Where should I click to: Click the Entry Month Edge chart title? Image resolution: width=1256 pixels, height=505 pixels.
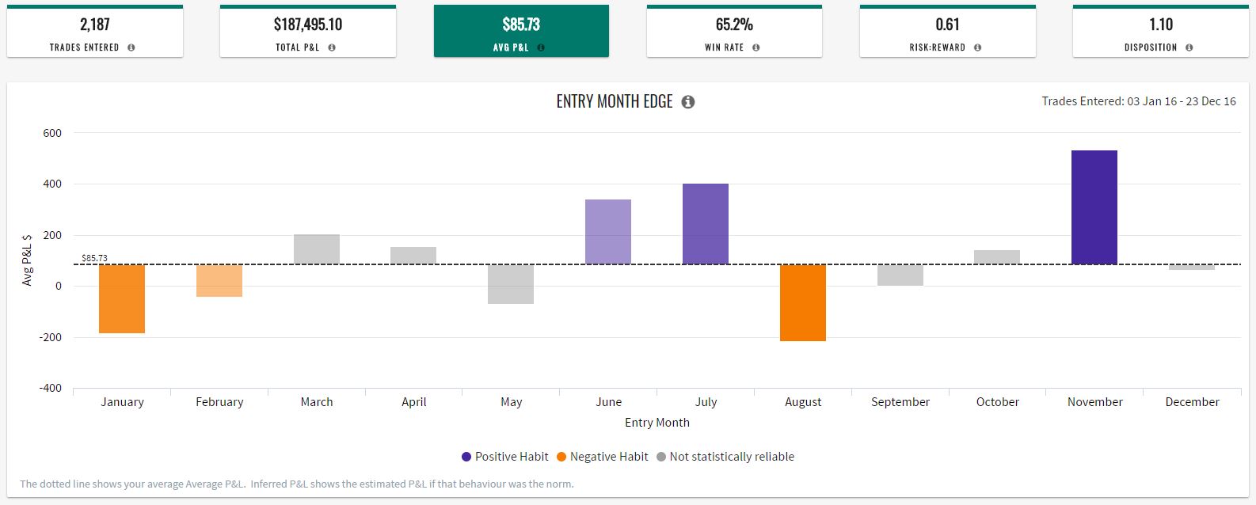615,101
